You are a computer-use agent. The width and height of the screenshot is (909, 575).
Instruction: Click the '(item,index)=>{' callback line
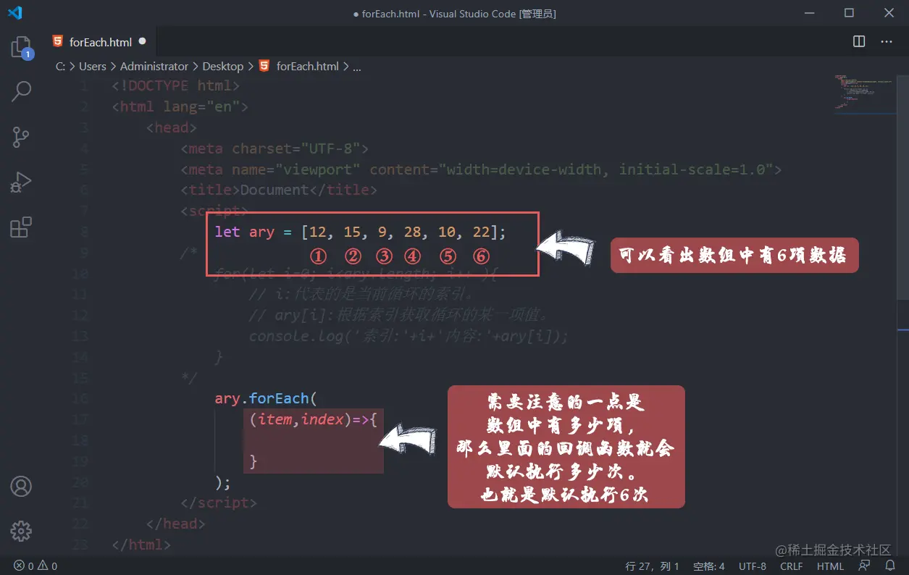click(x=313, y=419)
